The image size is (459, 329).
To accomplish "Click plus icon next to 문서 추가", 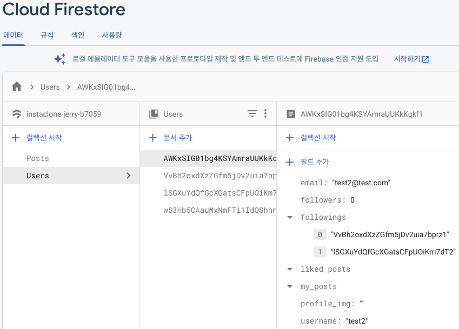I will click(153, 138).
